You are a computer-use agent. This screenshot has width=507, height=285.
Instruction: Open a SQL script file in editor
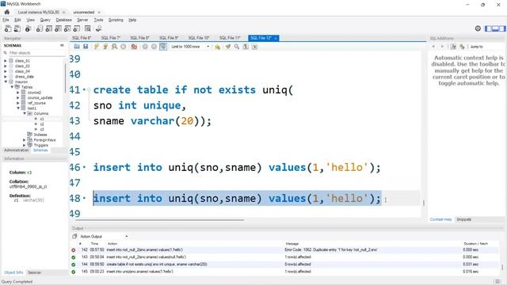coord(77,47)
